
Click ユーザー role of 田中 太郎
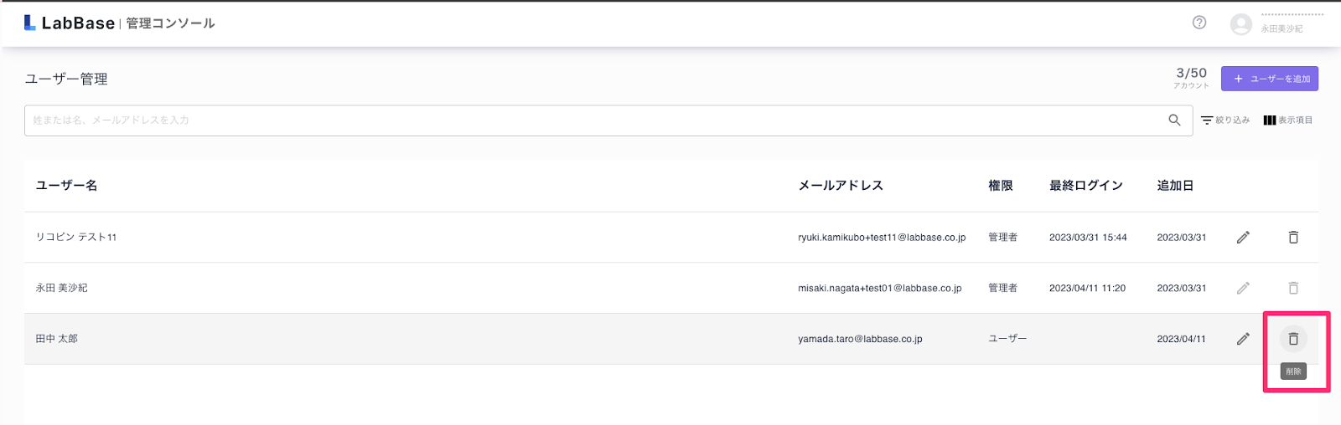pyautogui.click(x=1007, y=339)
